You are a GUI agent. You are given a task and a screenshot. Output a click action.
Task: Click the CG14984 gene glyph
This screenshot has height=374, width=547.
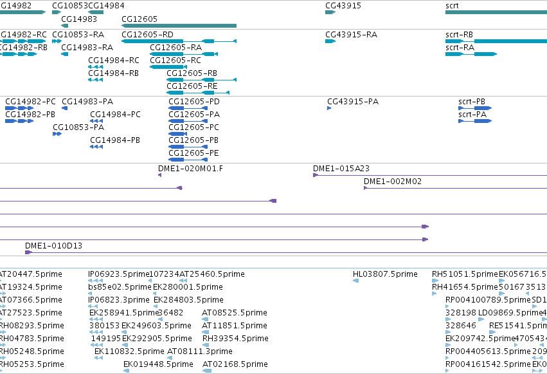96,12
